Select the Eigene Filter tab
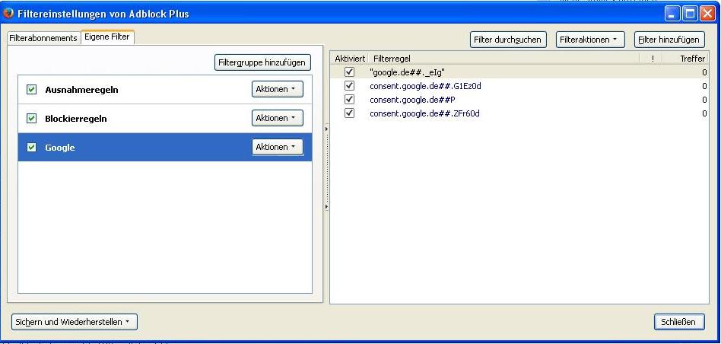The height and width of the screenshot is (344, 721). [107, 37]
